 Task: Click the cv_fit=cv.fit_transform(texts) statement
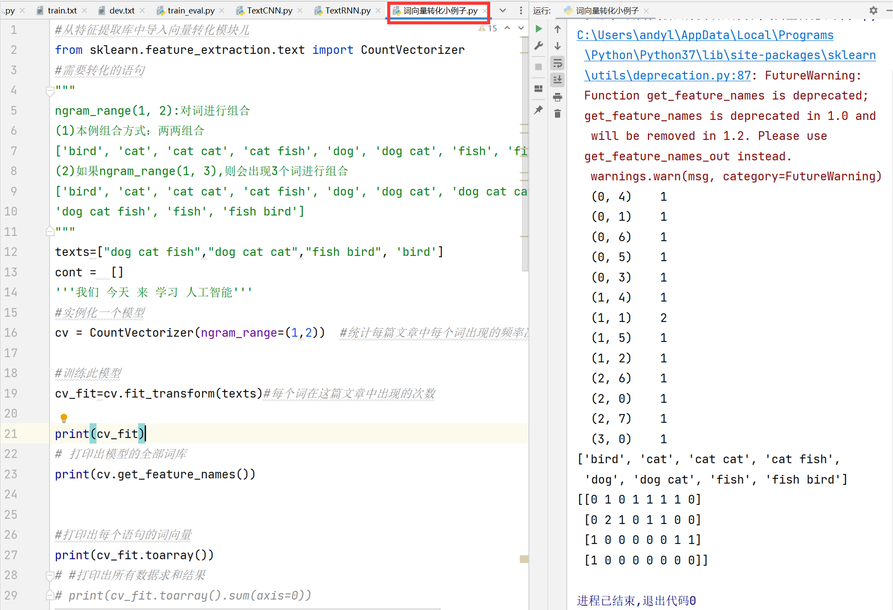pyautogui.click(x=158, y=393)
